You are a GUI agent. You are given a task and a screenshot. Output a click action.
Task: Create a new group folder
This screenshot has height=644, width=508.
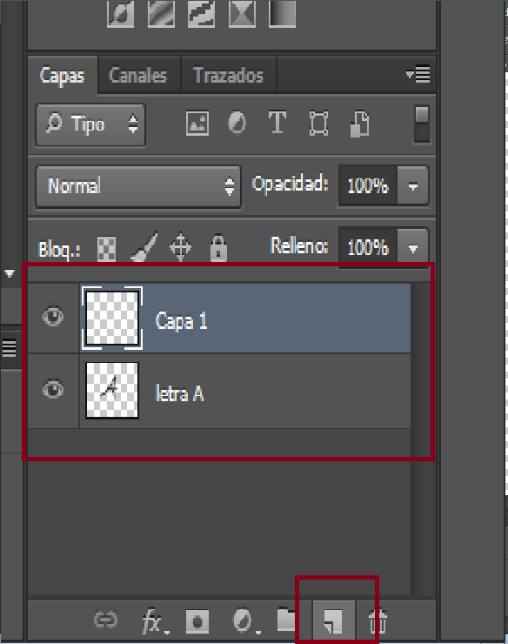pyautogui.click(x=287, y=620)
